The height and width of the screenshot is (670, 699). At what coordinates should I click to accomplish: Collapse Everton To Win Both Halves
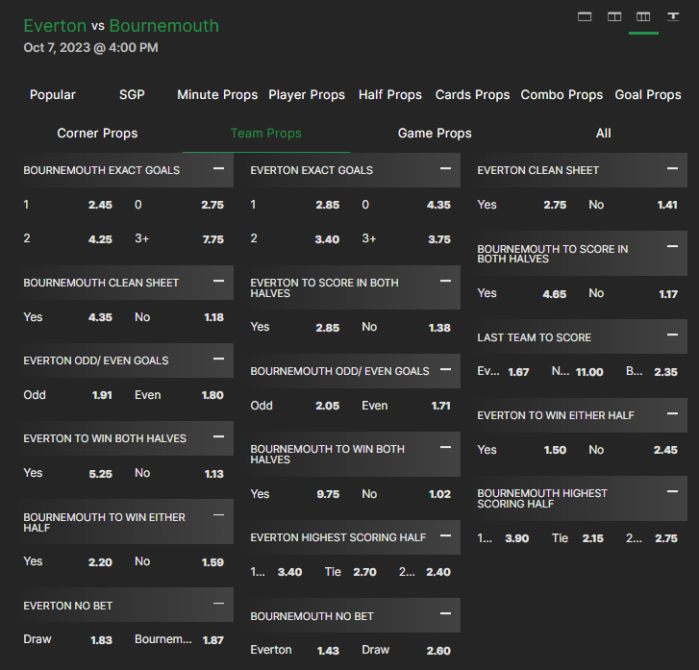(218, 436)
